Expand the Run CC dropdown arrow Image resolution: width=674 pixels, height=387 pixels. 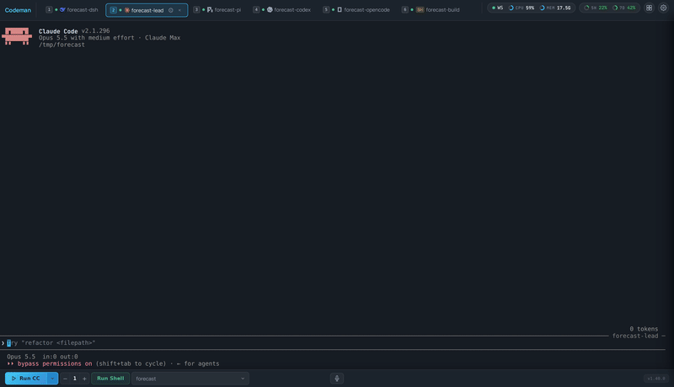pyautogui.click(x=52, y=379)
